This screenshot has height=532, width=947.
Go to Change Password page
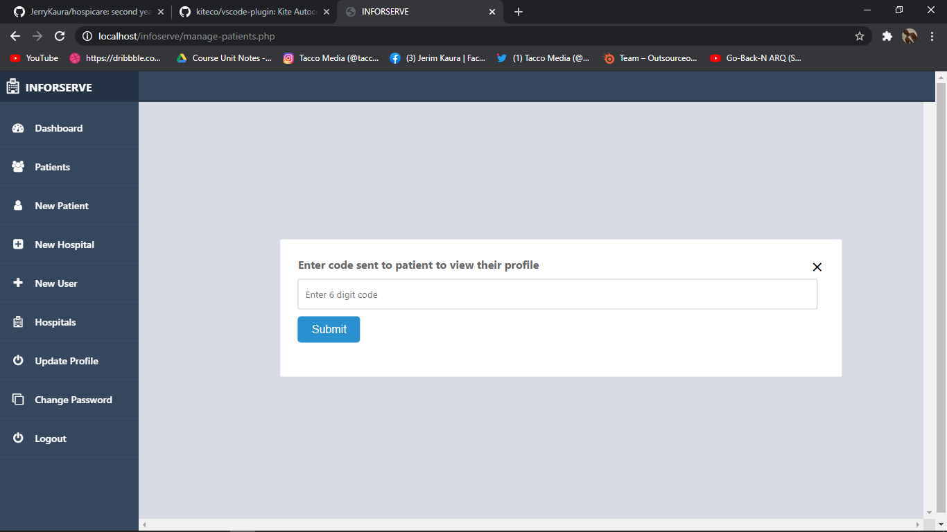73,400
